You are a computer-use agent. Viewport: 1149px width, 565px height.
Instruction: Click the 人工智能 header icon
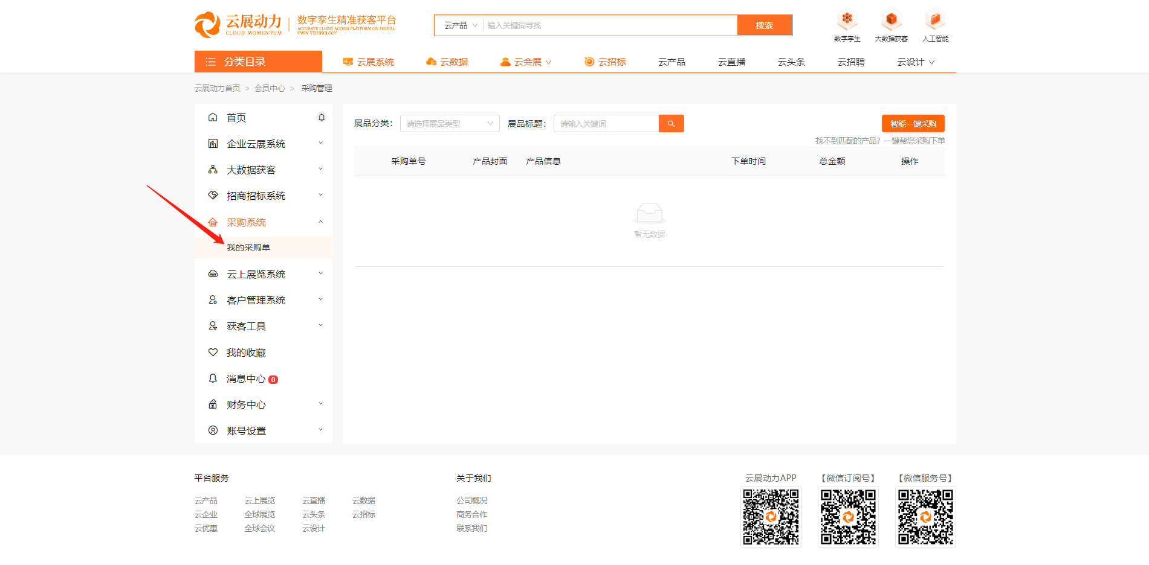[935, 21]
